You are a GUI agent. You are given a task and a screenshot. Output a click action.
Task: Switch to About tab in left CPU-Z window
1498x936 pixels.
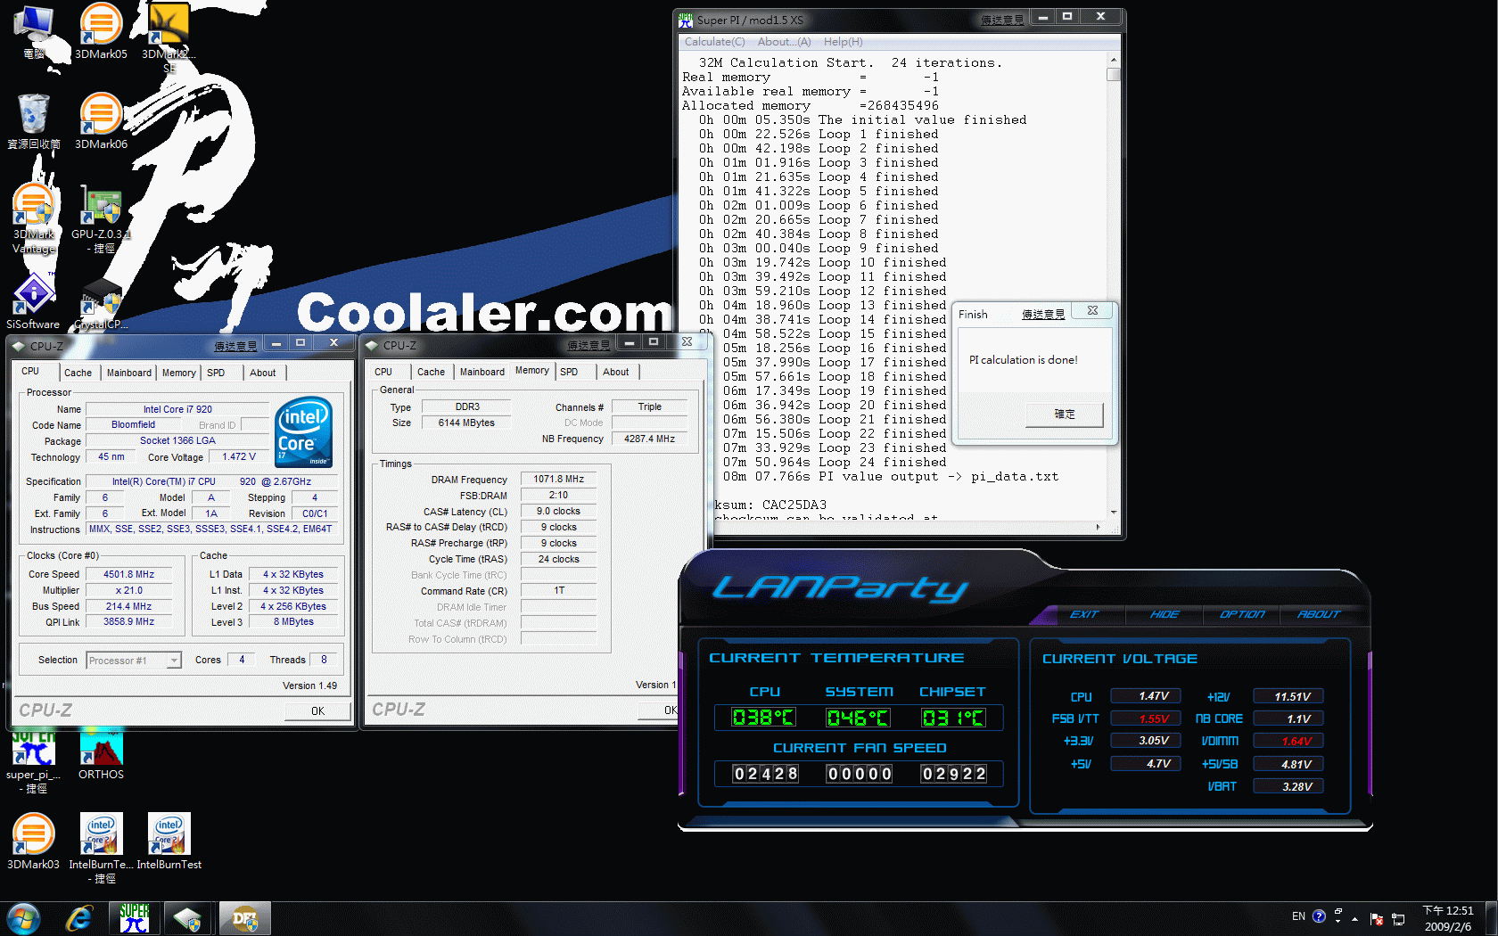[x=262, y=373]
